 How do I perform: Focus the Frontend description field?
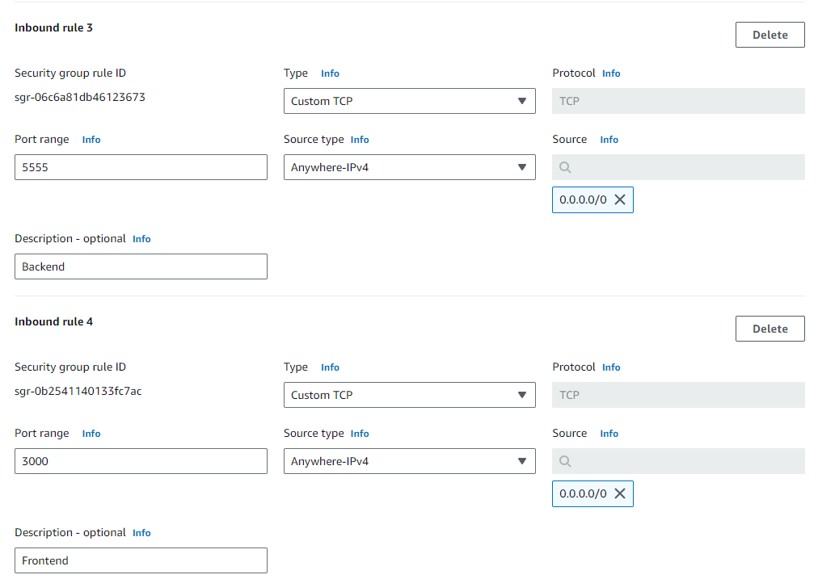tap(141, 560)
